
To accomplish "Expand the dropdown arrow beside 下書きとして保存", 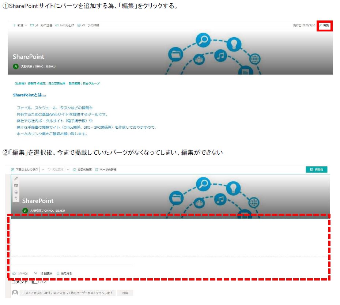I will (x=43, y=169).
